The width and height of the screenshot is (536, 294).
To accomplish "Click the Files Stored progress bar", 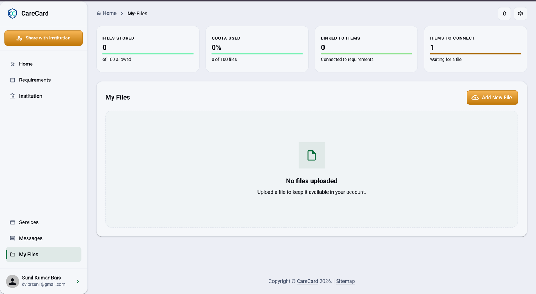I will tap(148, 54).
